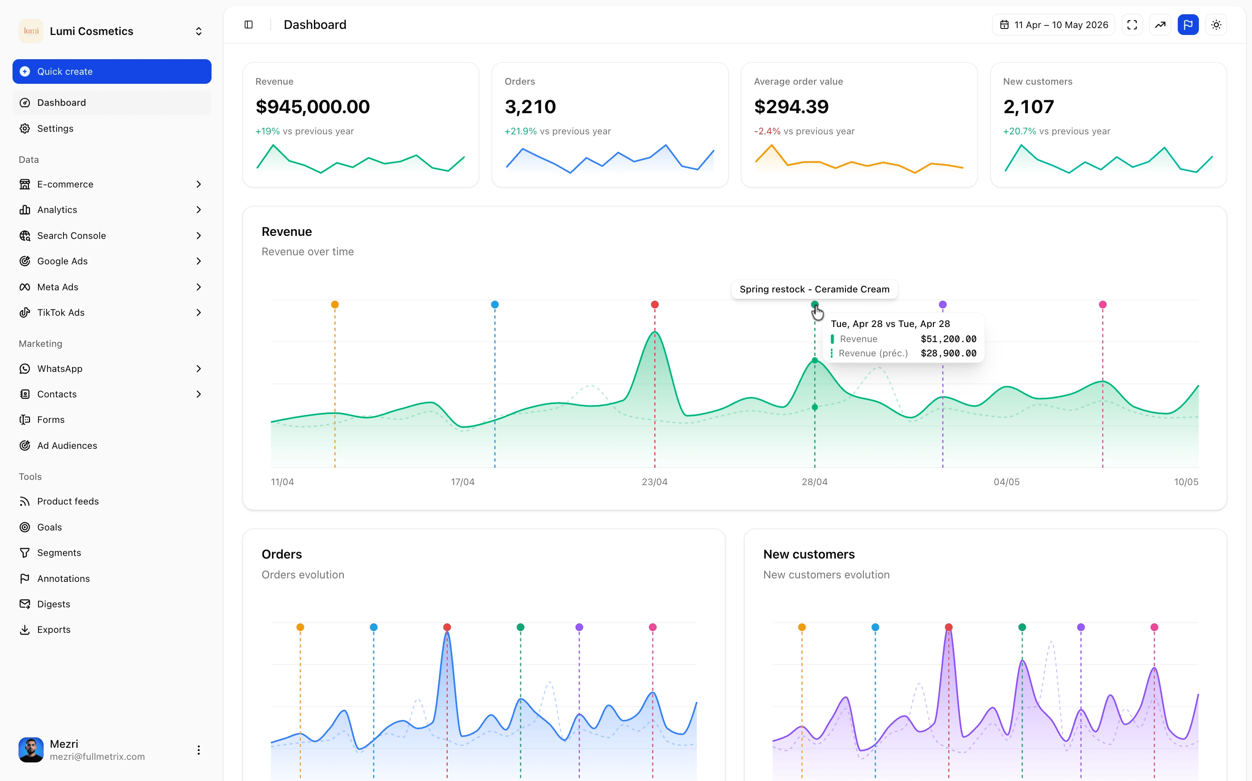
Task: Click Spring restock - Ceramide Cream label
Action: pos(814,289)
